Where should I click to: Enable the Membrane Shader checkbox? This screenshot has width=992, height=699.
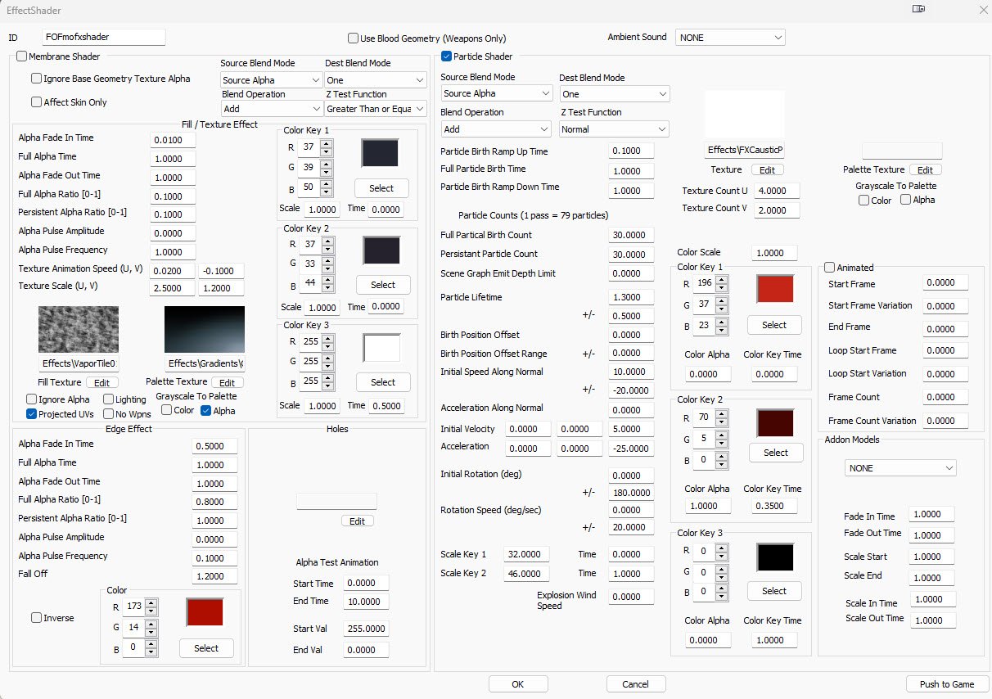pos(22,56)
